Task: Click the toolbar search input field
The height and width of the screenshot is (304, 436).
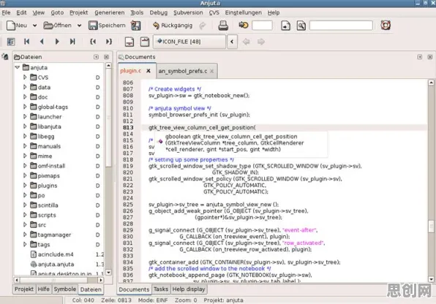Action: coord(341,26)
